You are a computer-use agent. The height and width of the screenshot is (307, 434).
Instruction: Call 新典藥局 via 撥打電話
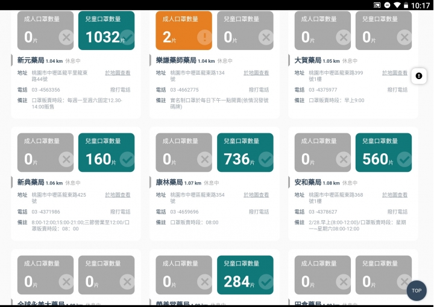click(120, 212)
